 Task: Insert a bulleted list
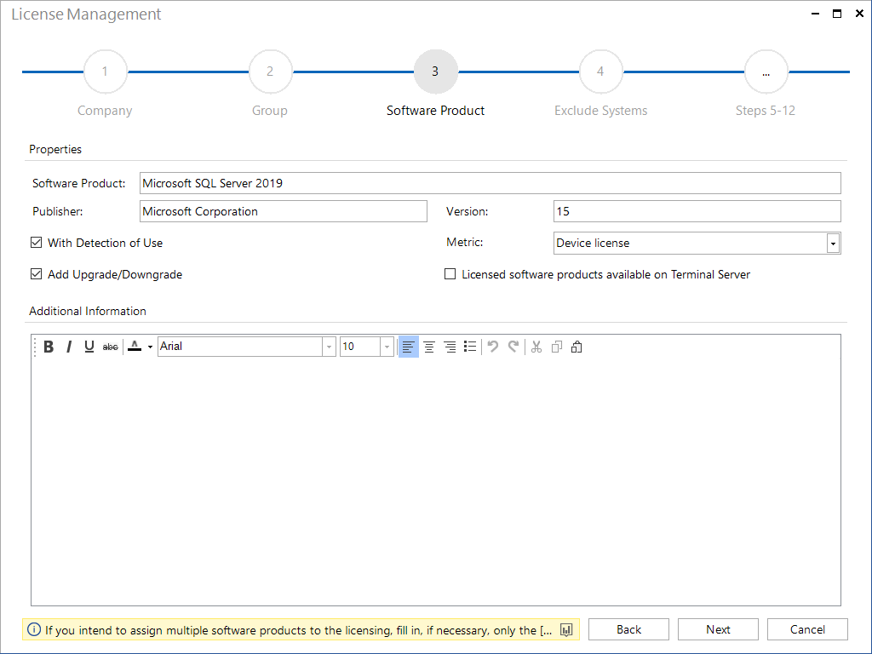click(470, 347)
